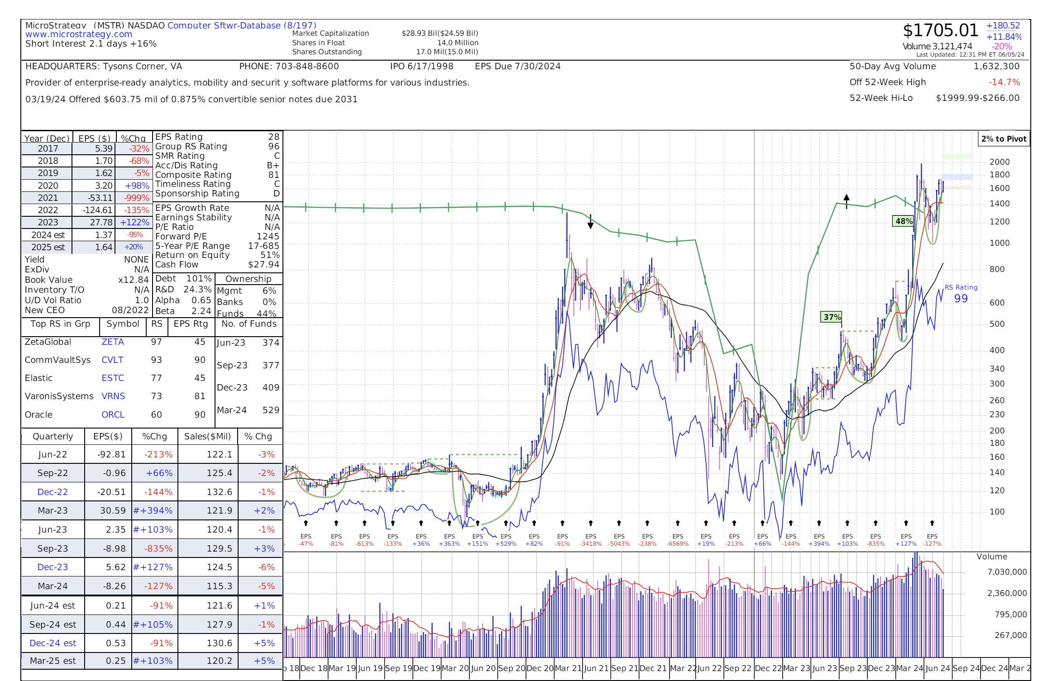This screenshot has width=1062, height=681.
Task: Open the ZETA ticker symbol
Action: coord(113,342)
